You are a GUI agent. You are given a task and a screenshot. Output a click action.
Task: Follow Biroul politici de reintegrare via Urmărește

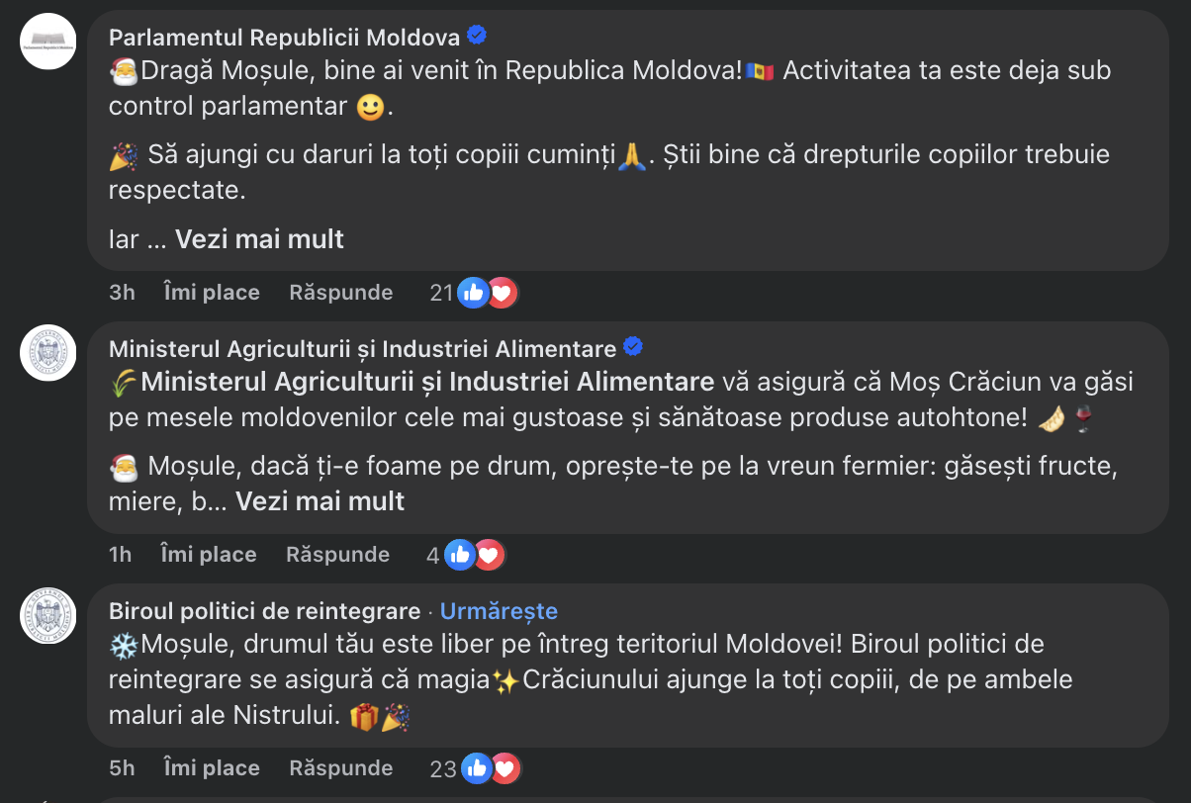[499, 611]
